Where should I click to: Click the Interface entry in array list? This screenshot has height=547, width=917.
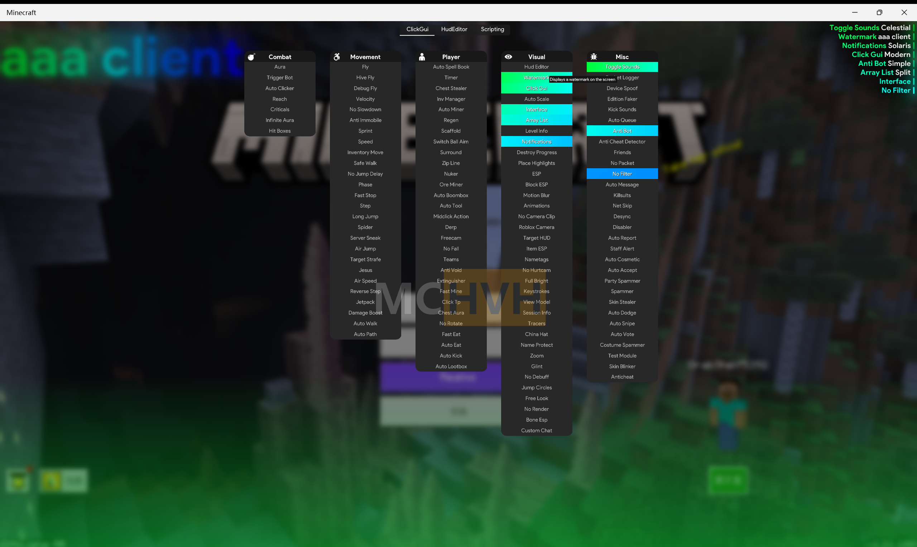pyautogui.click(x=894, y=82)
